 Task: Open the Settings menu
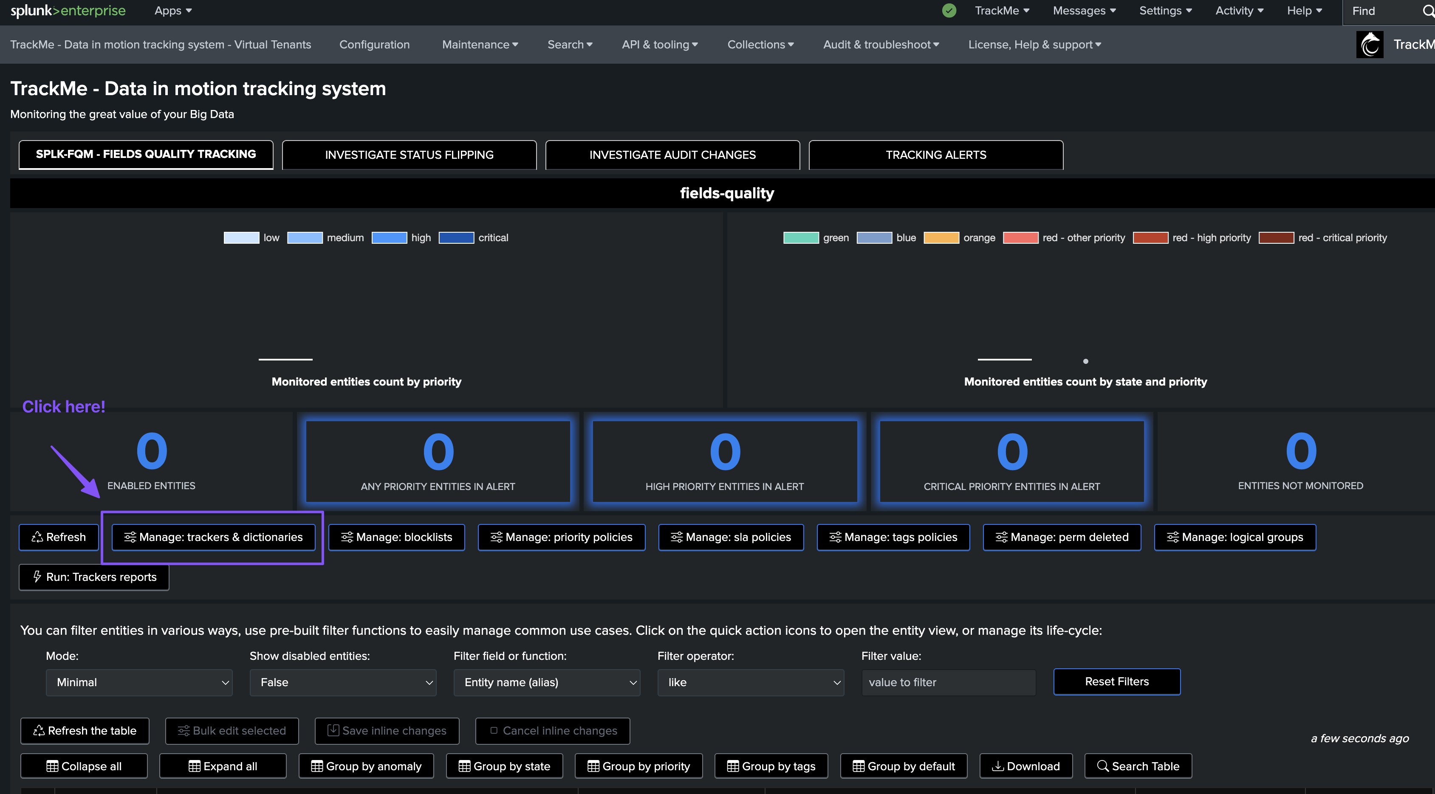coord(1165,11)
